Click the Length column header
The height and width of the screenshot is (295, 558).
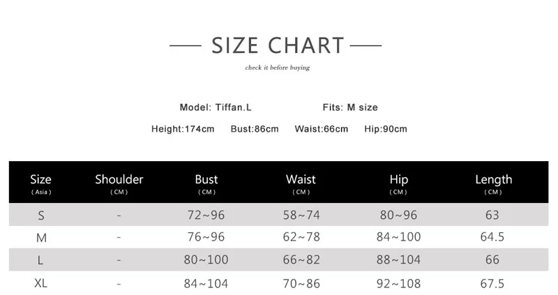coord(493,183)
